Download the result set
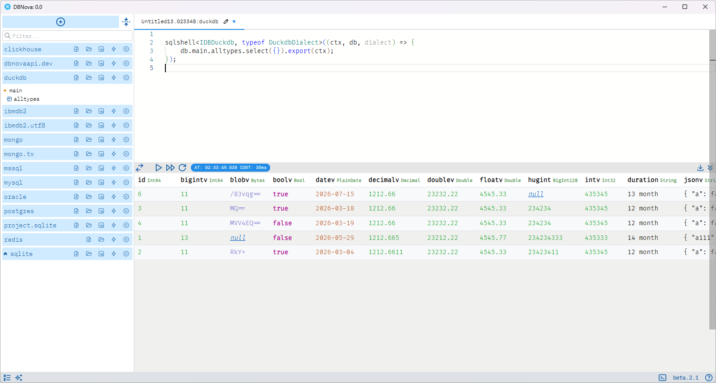The width and height of the screenshot is (716, 383). pyautogui.click(x=700, y=168)
